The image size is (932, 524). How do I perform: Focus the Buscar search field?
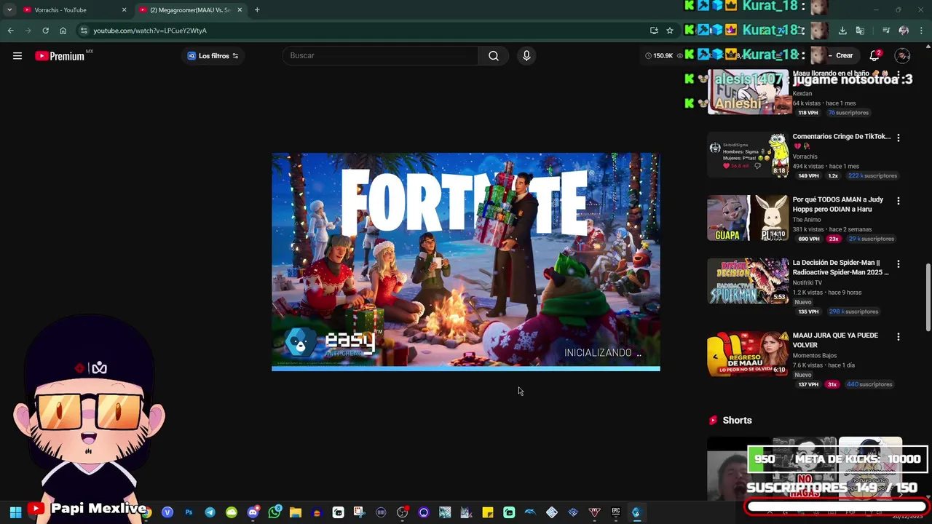380,56
